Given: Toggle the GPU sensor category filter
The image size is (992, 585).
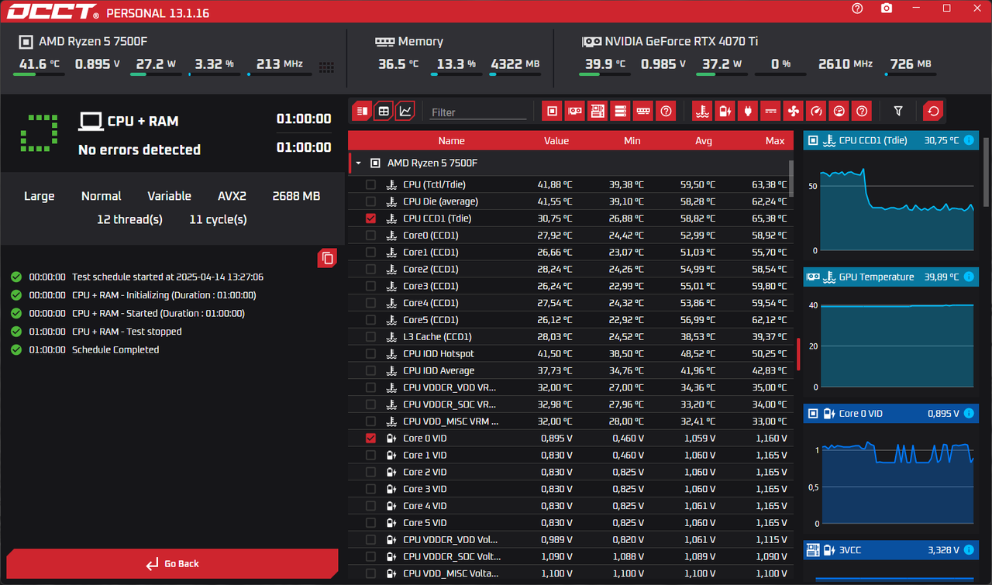Looking at the screenshot, I should [574, 111].
